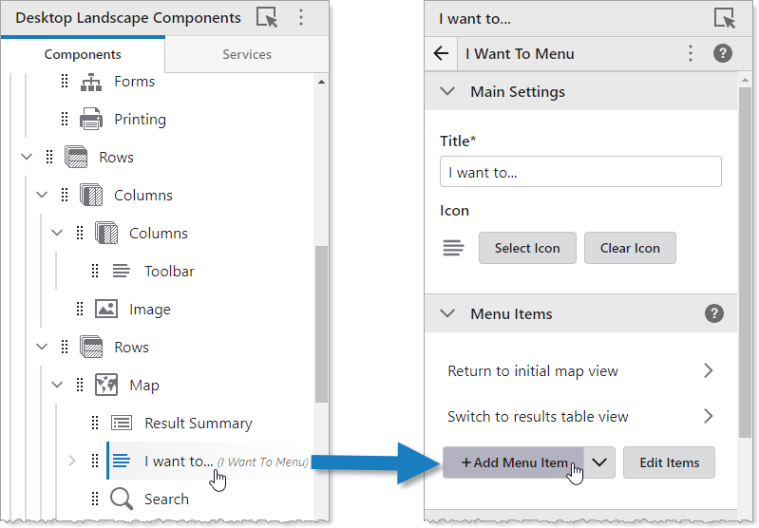Click the components tree scrollbar thumb
Viewport: 759px width, 528px height.
point(321,324)
